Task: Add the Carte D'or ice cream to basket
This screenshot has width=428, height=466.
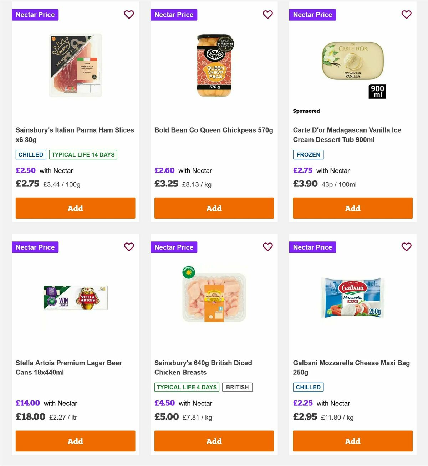Action: point(352,208)
